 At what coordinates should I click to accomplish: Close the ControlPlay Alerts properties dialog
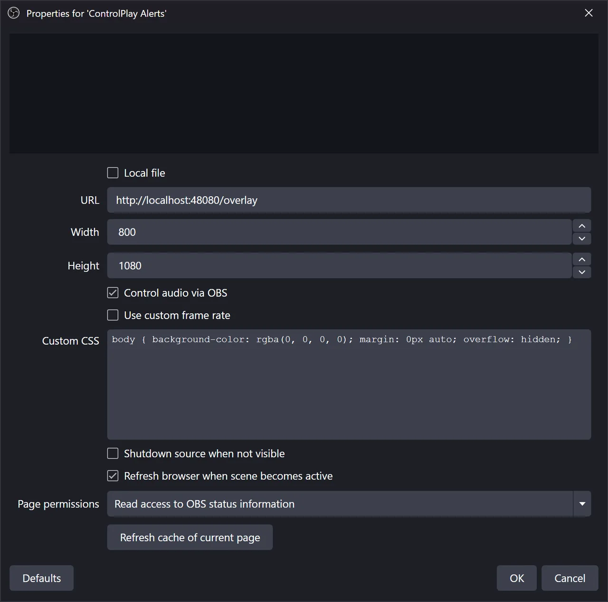click(589, 13)
